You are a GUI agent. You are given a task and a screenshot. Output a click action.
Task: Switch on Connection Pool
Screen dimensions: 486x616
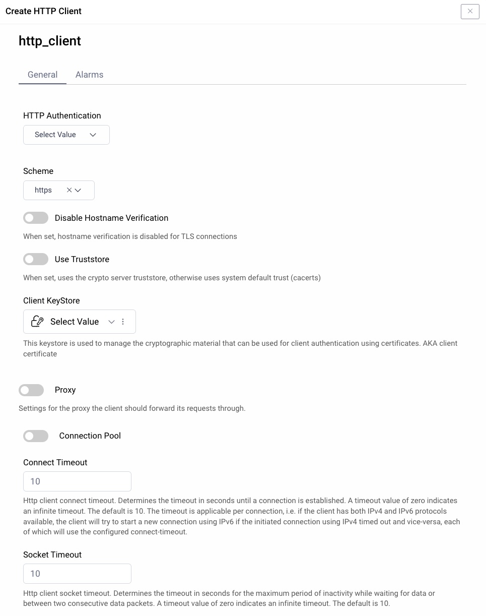36,436
